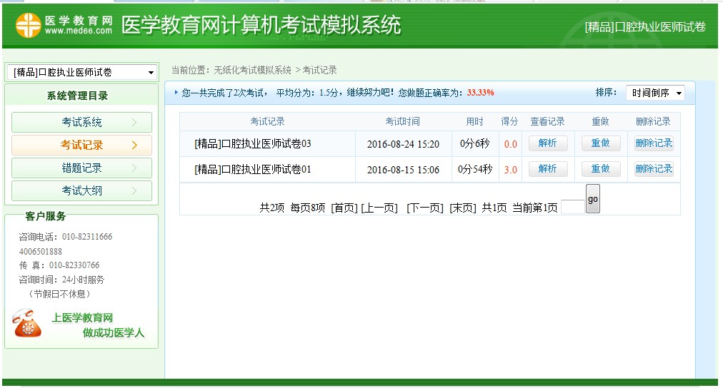The height and width of the screenshot is (388, 723).
Task: Delete the 试卷03 exam record
Action: tap(654, 143)
